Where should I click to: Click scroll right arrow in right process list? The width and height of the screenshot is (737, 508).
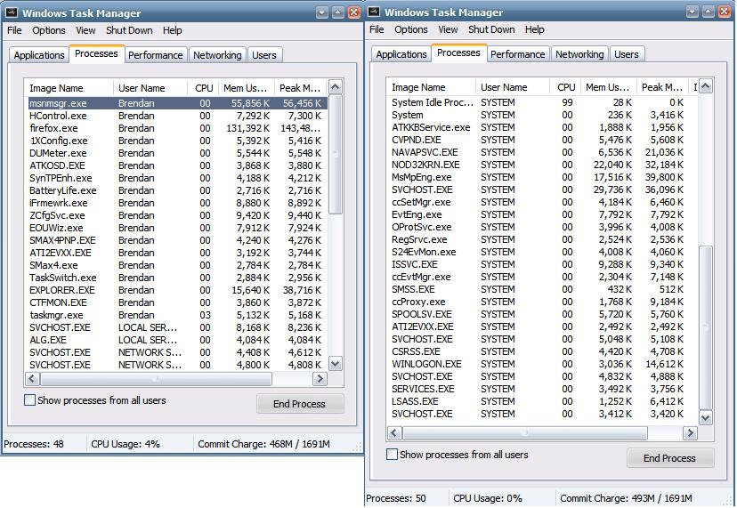[x=690, y=432]
